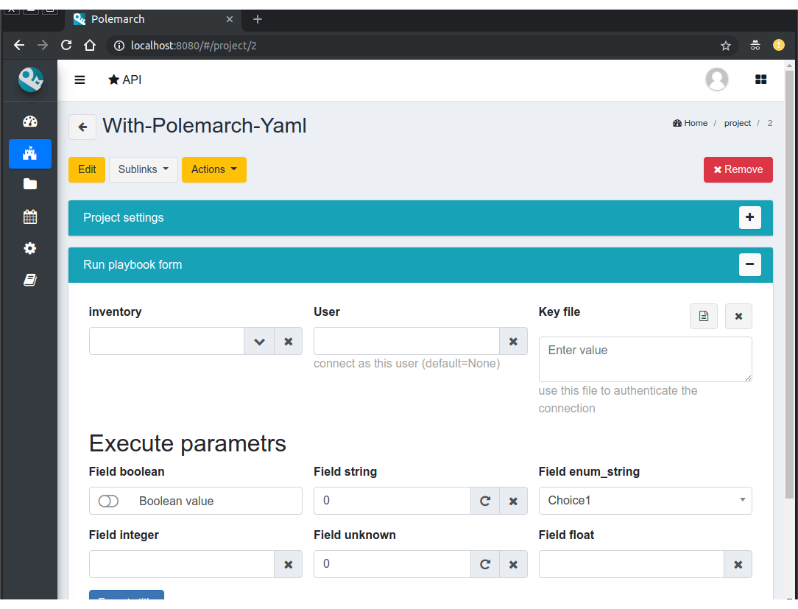Click the Field string input
798x609 pixels.
coord(392,501)
